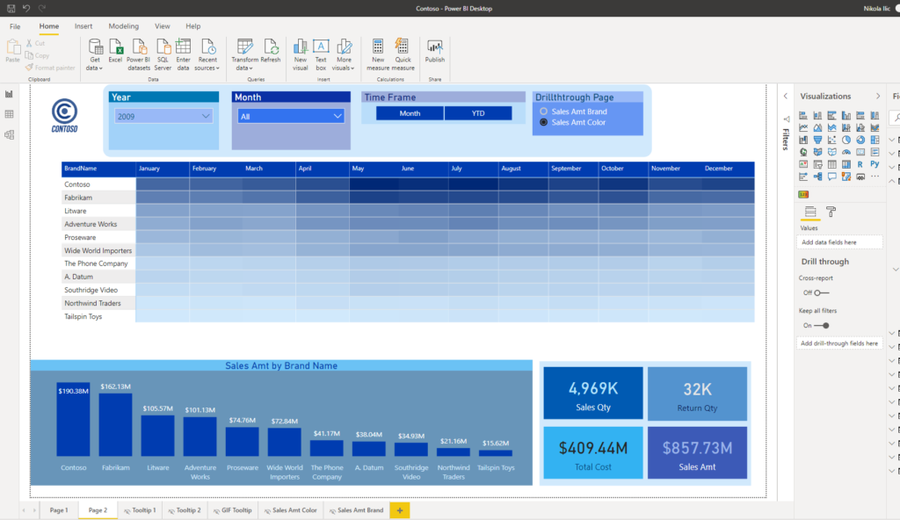The image size is (900, 520).
Task: Toggle Cross-report drill through switch
Action: tap(822, 292)
